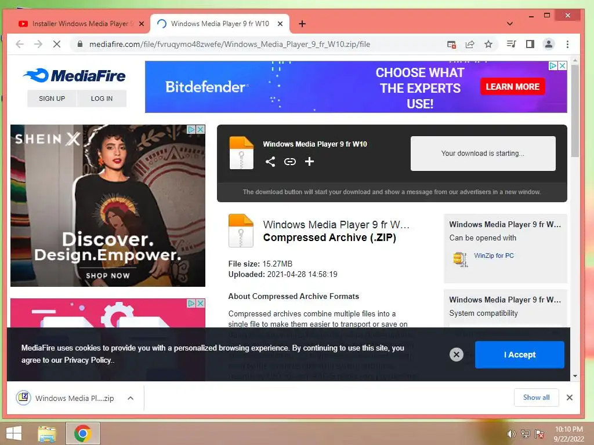The height and width of the screenshot is (445, 594).
Task: Click the scrollbar up arrow
Action: [575, 60]
